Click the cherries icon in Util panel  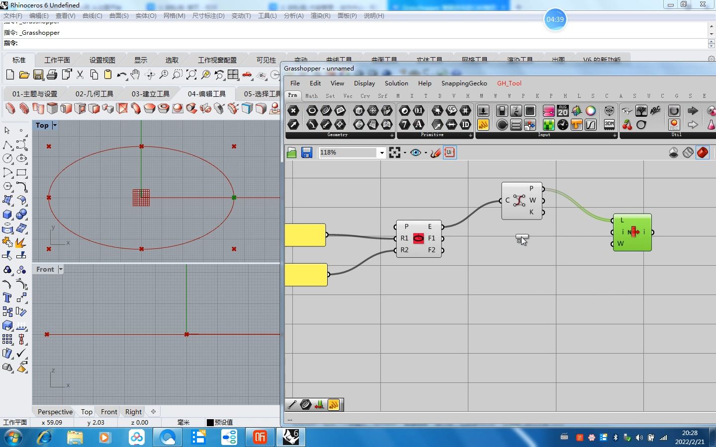627,124
